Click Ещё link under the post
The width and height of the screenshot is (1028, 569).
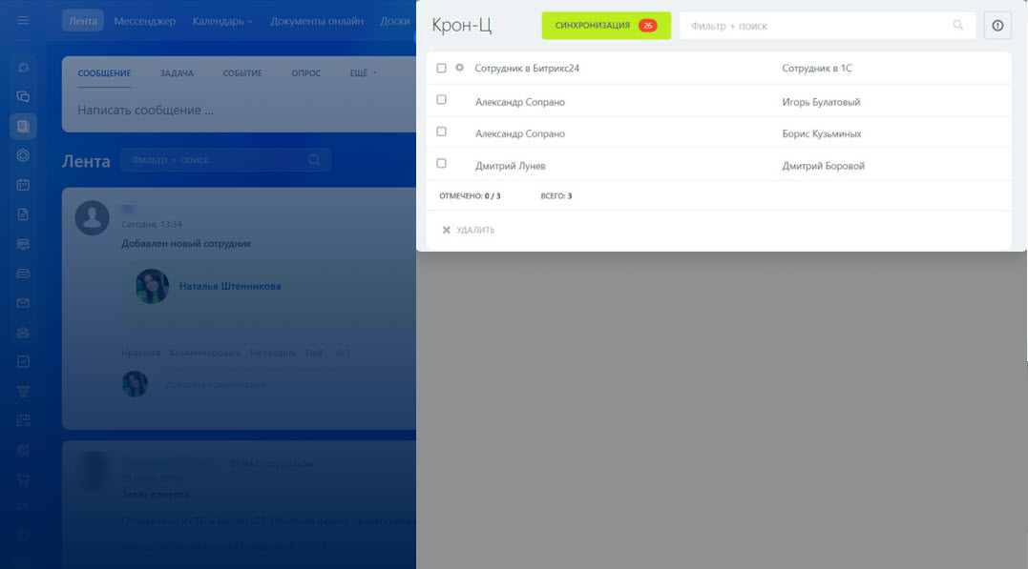pyautogui.click(x=314, y=353)
